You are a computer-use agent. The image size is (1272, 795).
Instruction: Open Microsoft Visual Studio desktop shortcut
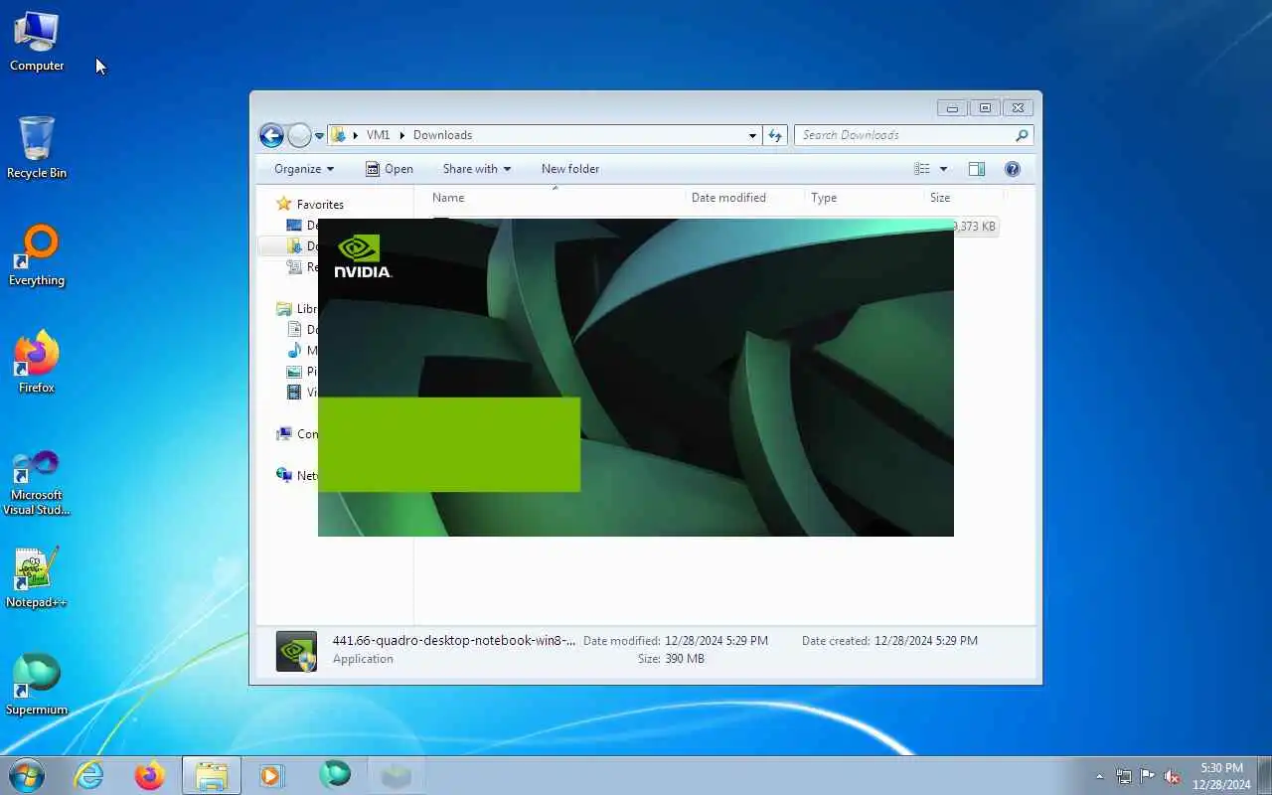tap(37, 482)
